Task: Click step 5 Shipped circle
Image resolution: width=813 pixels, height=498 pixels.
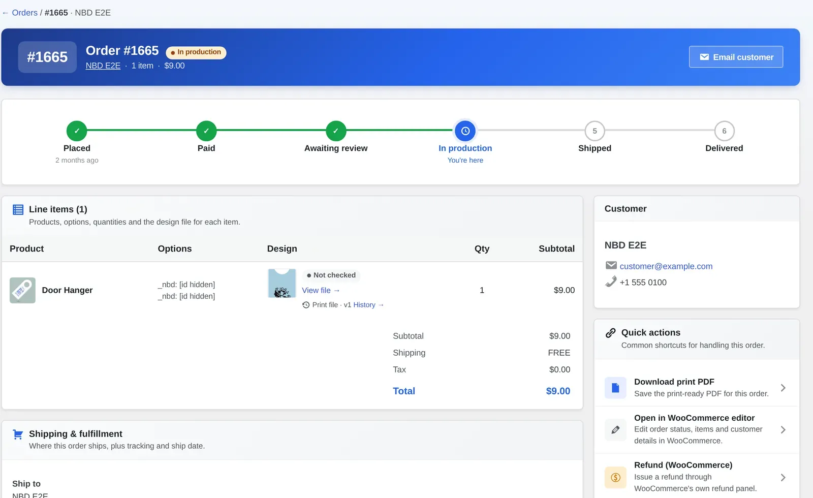Action: click(595, 131)
